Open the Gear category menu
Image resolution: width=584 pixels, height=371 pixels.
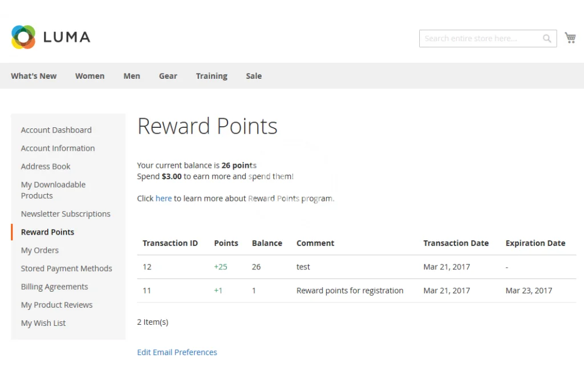pyautogui.click(x=168, y=76)
